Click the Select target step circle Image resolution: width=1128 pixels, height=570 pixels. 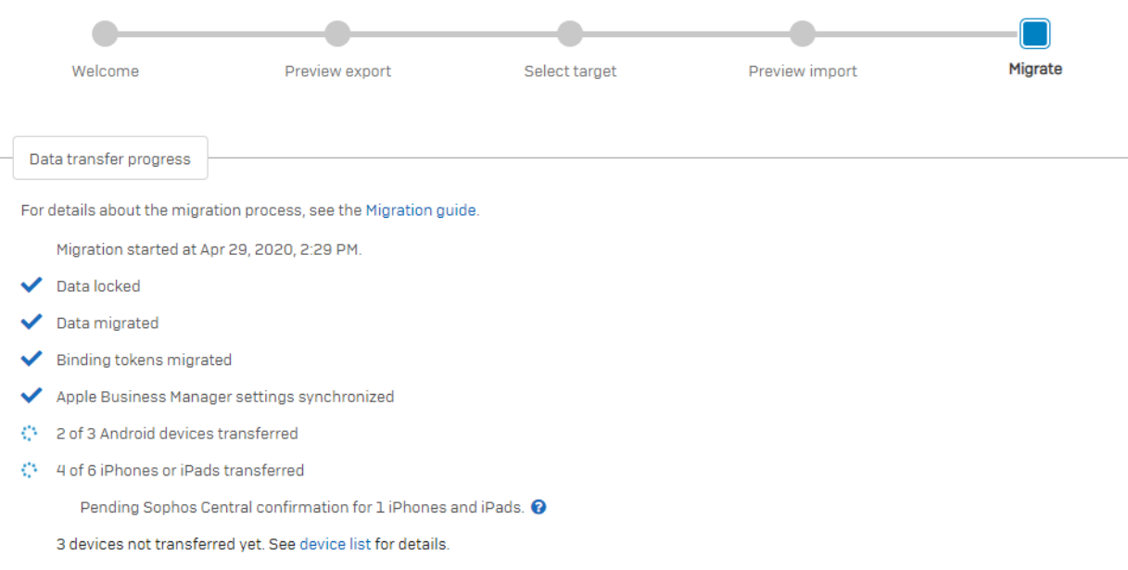point(570,34)
